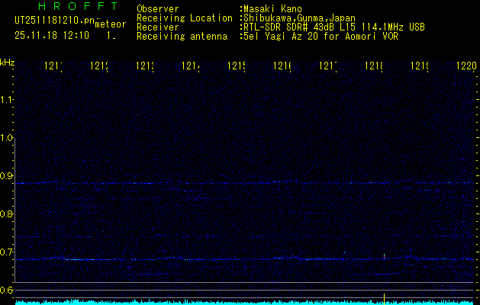The width and height of the screenshot is (480, 305).
Task: Click the 0.6 frequency axis label
Action: 8,290
